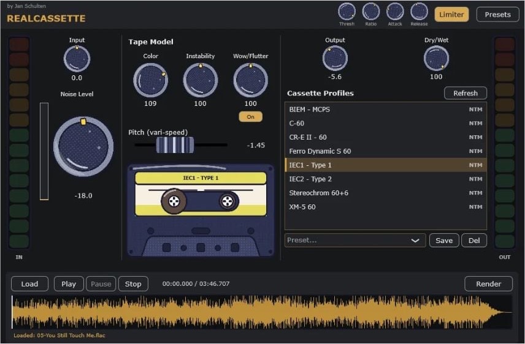This screenshot has width=525, height=344.
Task: Click the Color value 109
Action: pyautogui.click(x=150, y=103)
